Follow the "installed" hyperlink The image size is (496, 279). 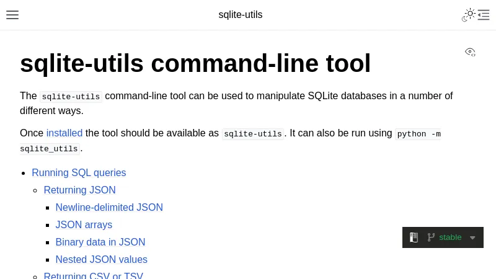pos(64,133)
